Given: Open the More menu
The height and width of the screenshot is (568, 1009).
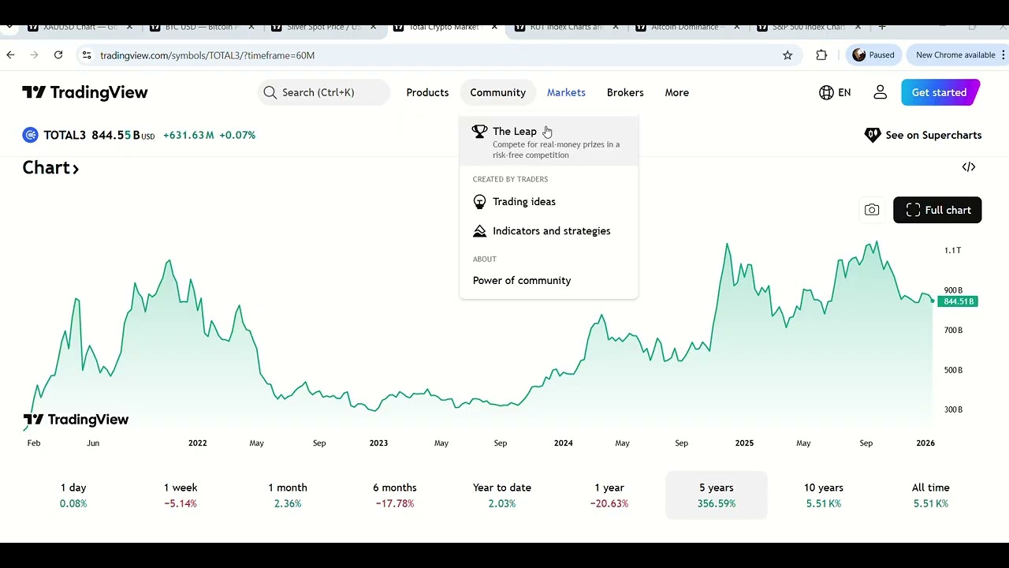Looking at the screenshot, I should pyautogui.click(x=676, y=92).
